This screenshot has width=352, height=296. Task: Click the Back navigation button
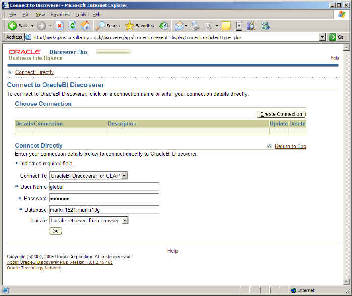pyautogui.click(x=17, y=26)
